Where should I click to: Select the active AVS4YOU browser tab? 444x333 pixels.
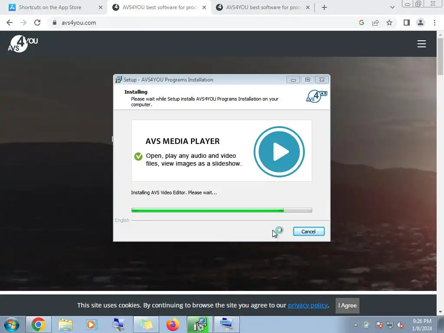(160, 7)
